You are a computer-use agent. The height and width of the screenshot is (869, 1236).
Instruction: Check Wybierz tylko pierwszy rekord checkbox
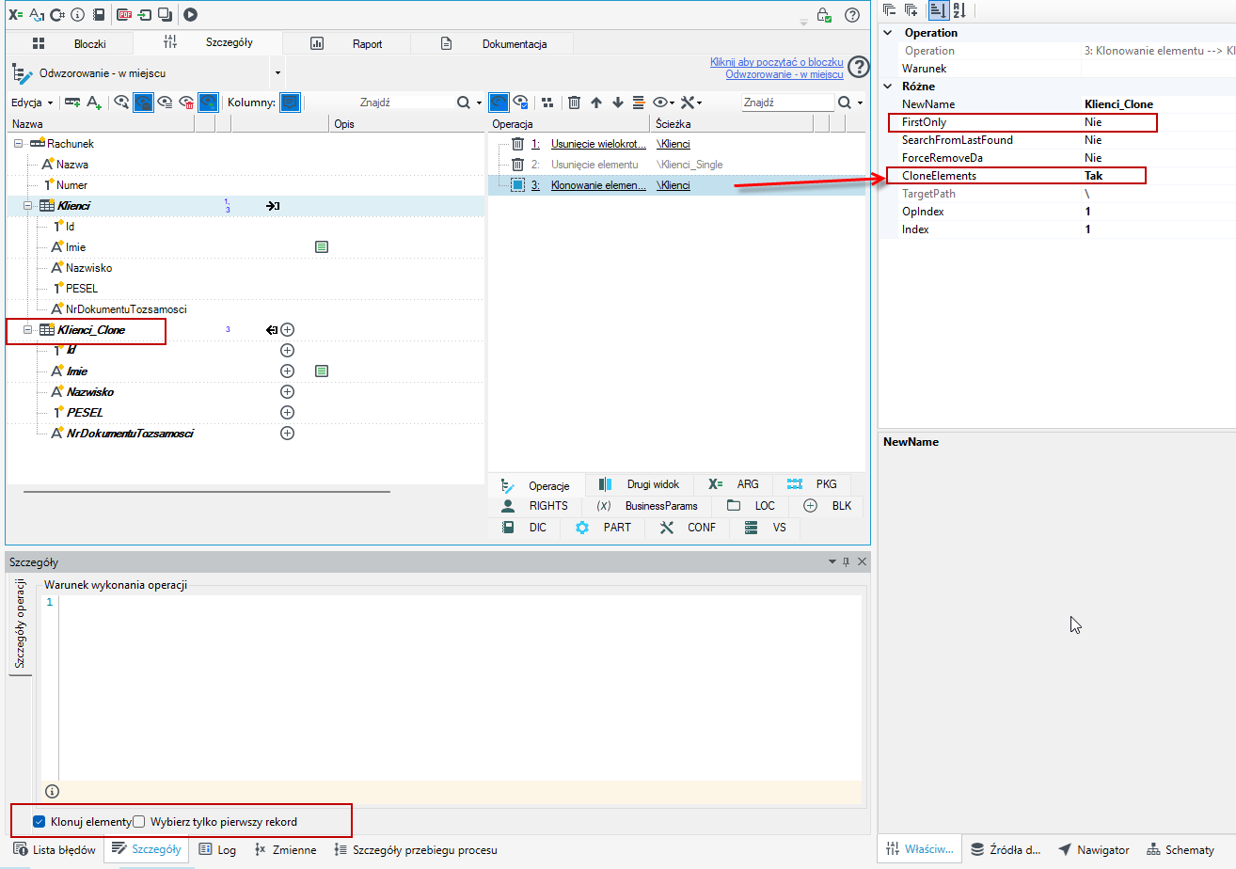coord(139,822)
